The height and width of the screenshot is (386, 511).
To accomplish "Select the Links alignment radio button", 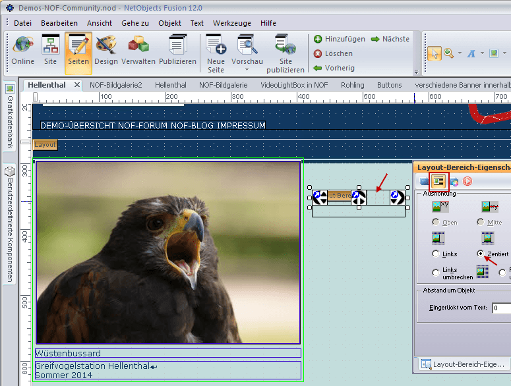I will (x=436, y=254).
